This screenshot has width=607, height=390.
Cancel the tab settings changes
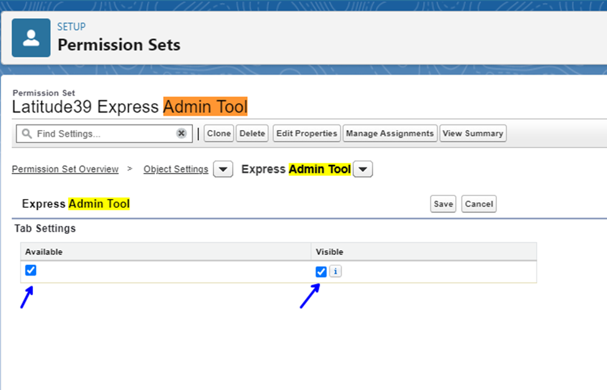click(x=479, y=204)
